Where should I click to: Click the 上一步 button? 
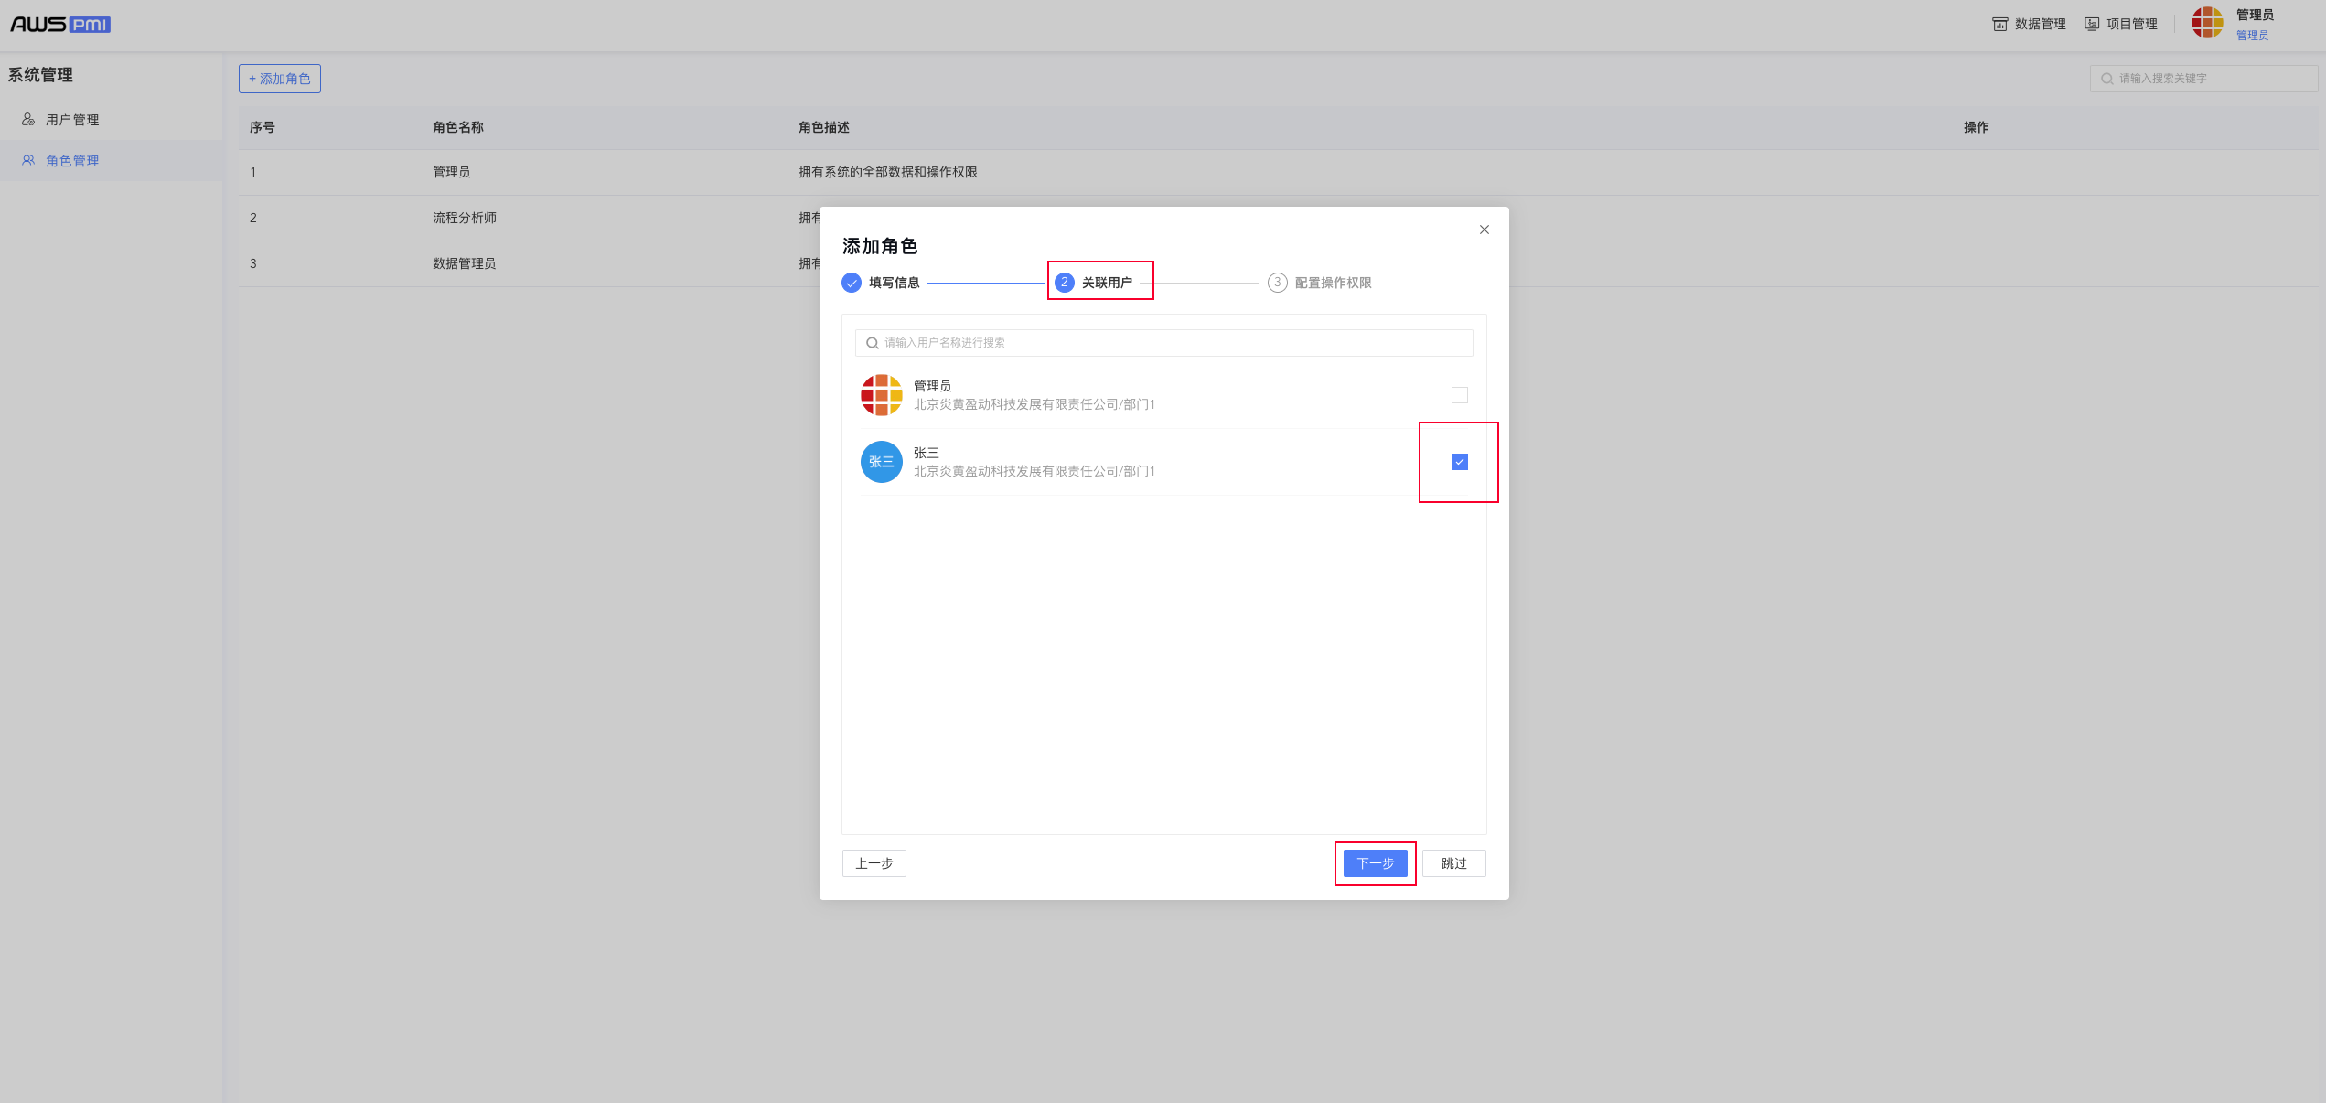(874, 863)
